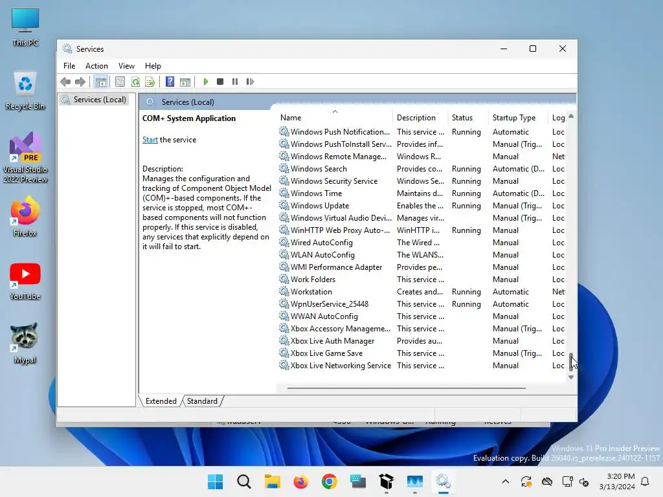663x497 pixels.
Task: Open the Windows Start button
Action: [x=215, y=481]
